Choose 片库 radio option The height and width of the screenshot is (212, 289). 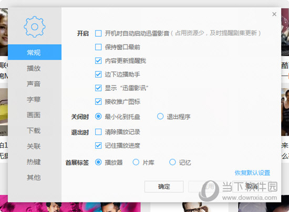[x=136, y=162]
